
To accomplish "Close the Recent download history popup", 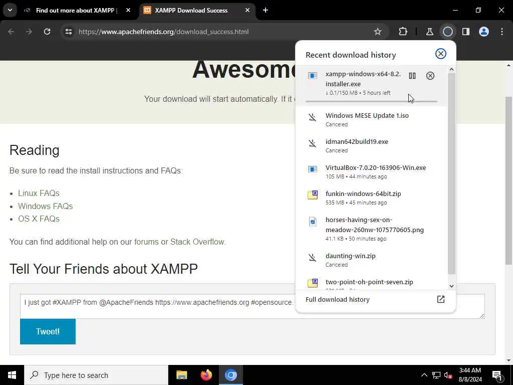I will point(441,54).
